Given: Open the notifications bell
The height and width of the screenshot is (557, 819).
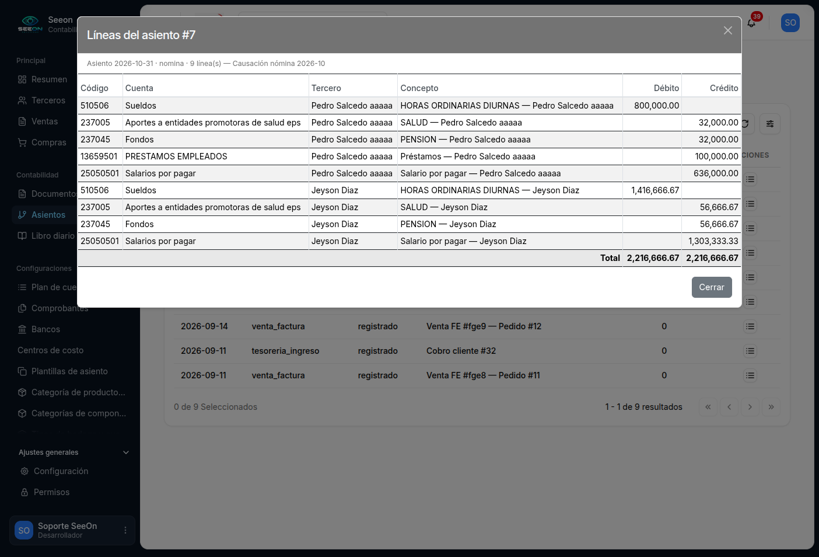Looking at the screenshot, I should tap(751, 23).
